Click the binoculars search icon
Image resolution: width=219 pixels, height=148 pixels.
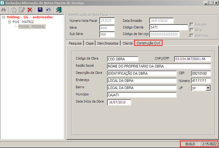[4, 10]
